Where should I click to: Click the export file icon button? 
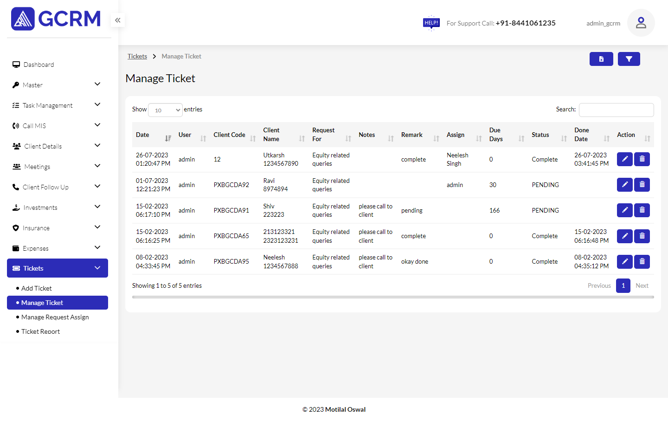pyautogui.click(x=601, y=59)
